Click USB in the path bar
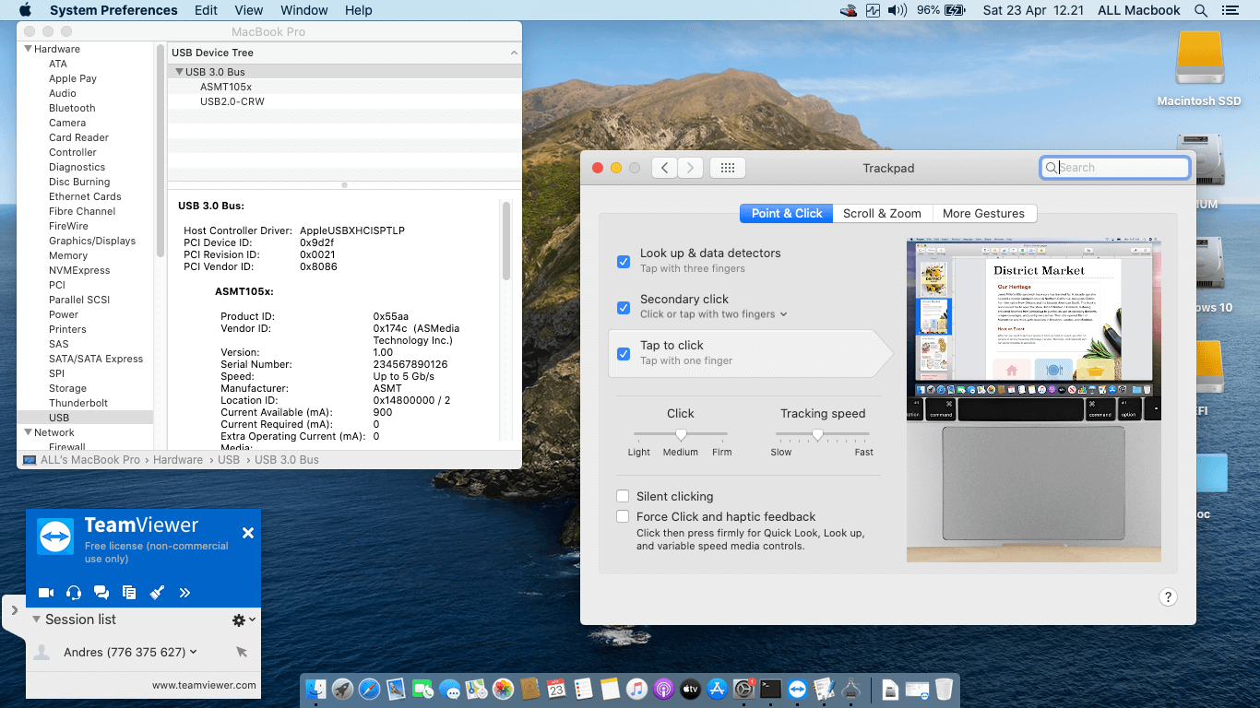 tap(229, 459)
